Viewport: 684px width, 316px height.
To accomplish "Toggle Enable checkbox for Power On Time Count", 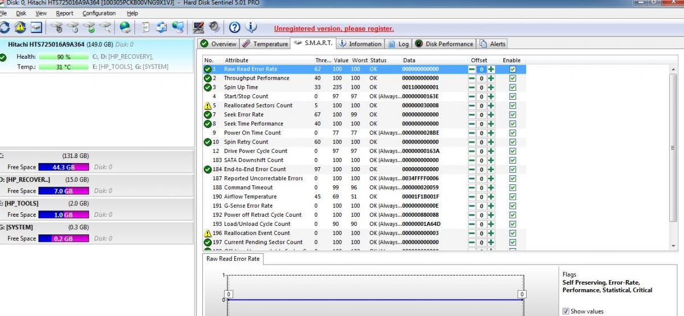I will 512,133.
